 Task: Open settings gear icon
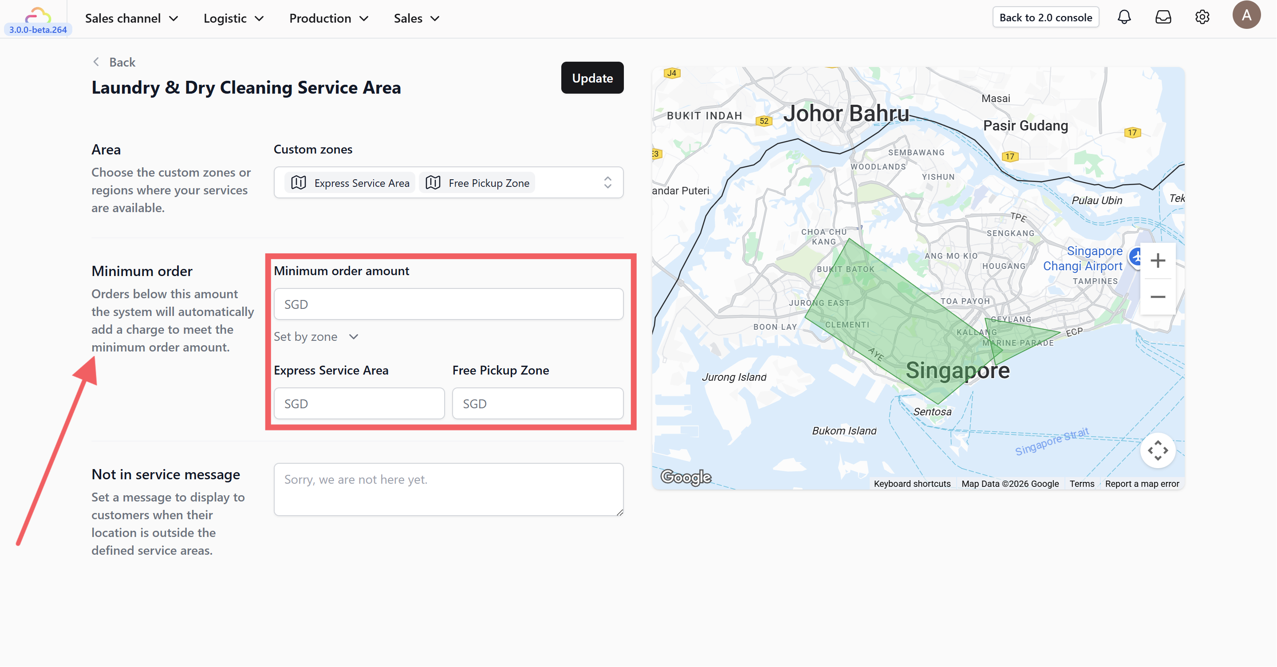click(x=1202, y=17)
